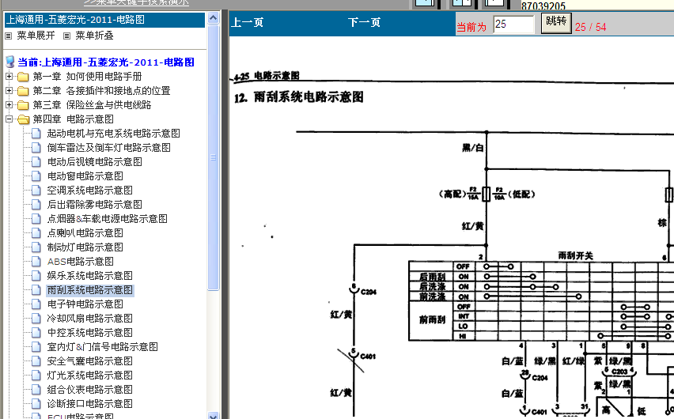Open 室内灯&门信号电路示意图

click(102, 346)
